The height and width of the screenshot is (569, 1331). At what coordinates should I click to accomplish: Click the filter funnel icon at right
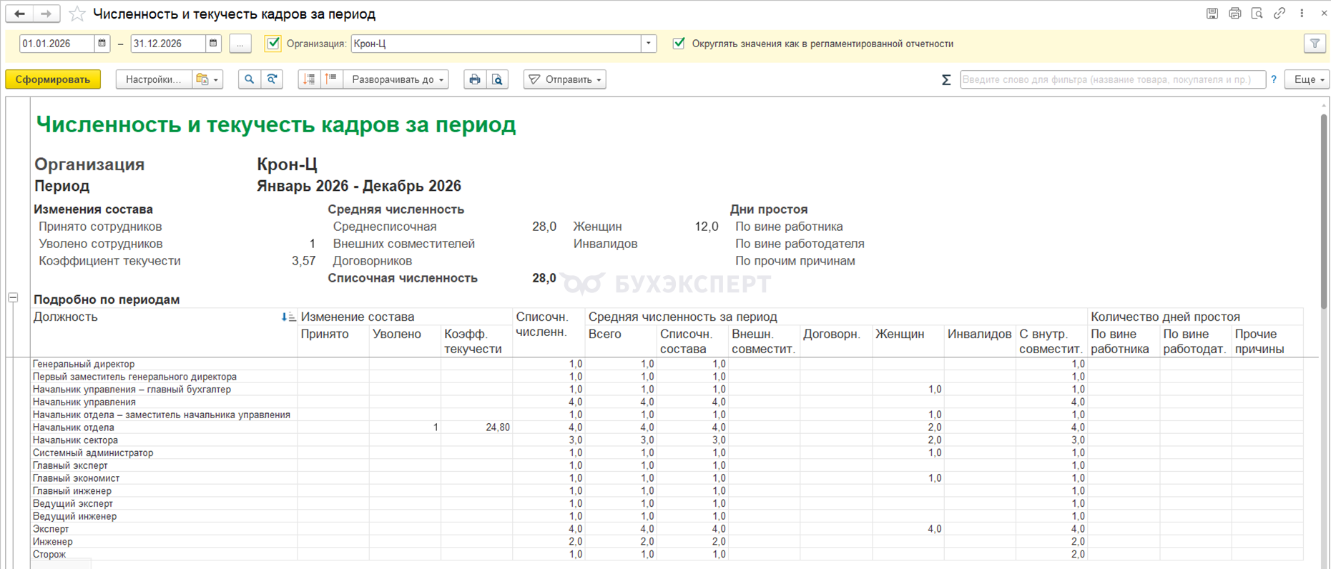(x=1315, y=44)
